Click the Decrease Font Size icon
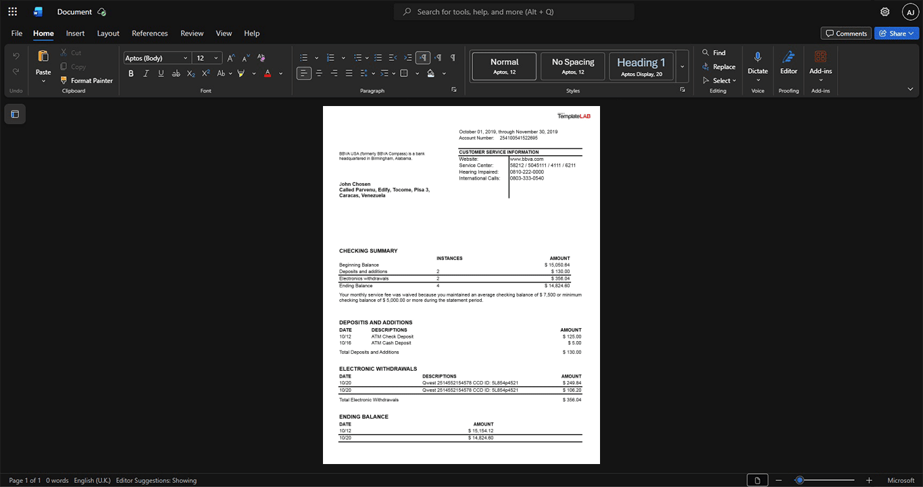This screenshot has height=487, width=923. point(246,58)
